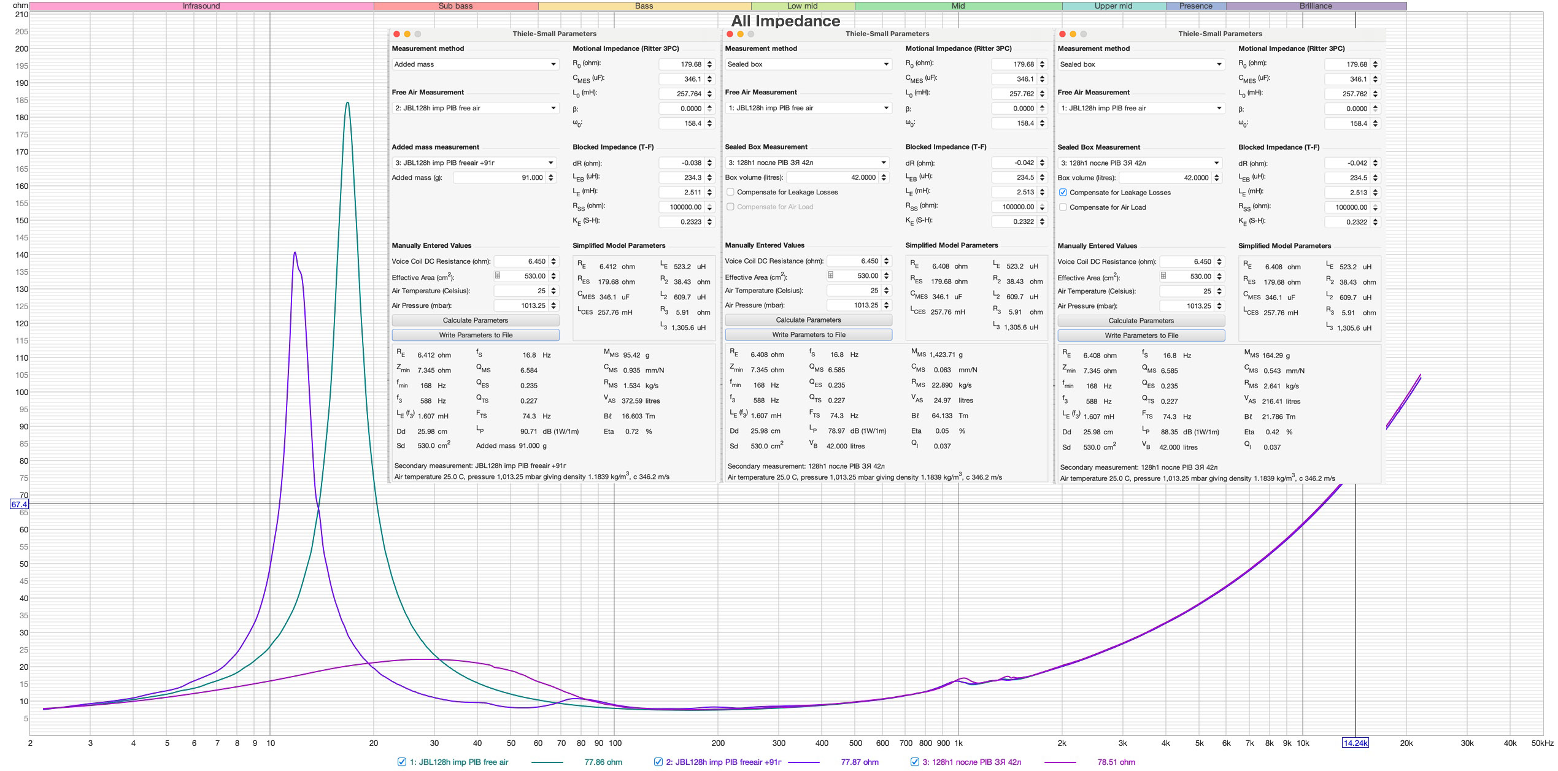Adjust Effective Area stepper in right window

(1219, 276)
